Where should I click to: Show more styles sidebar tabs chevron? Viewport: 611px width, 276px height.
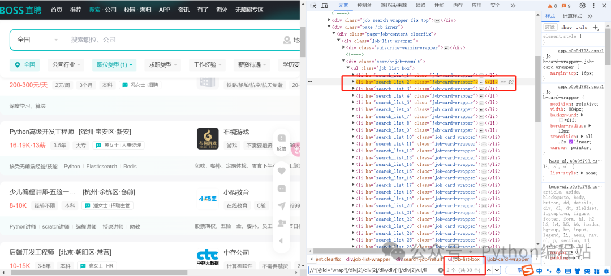coord(590,16)
